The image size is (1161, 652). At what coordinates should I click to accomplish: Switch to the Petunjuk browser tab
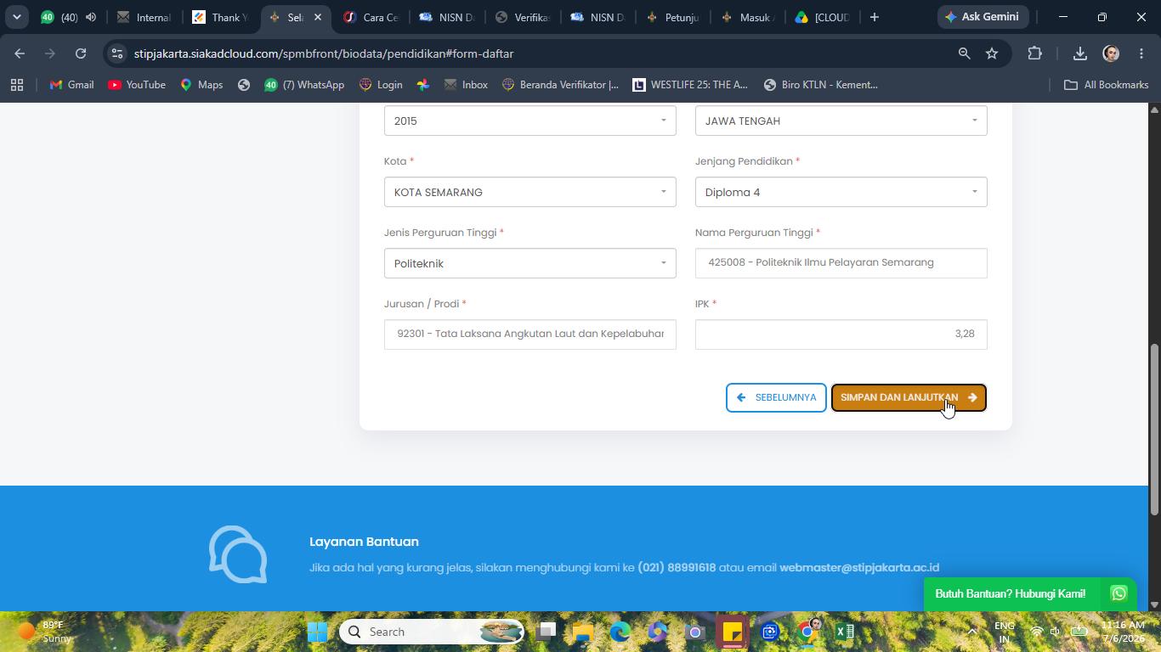coord(674,17)
